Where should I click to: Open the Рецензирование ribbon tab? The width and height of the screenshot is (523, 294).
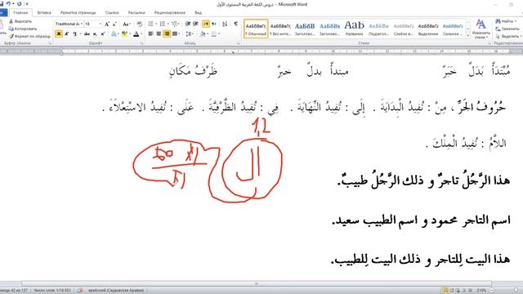pyautogui.click(x=169, y=13)
